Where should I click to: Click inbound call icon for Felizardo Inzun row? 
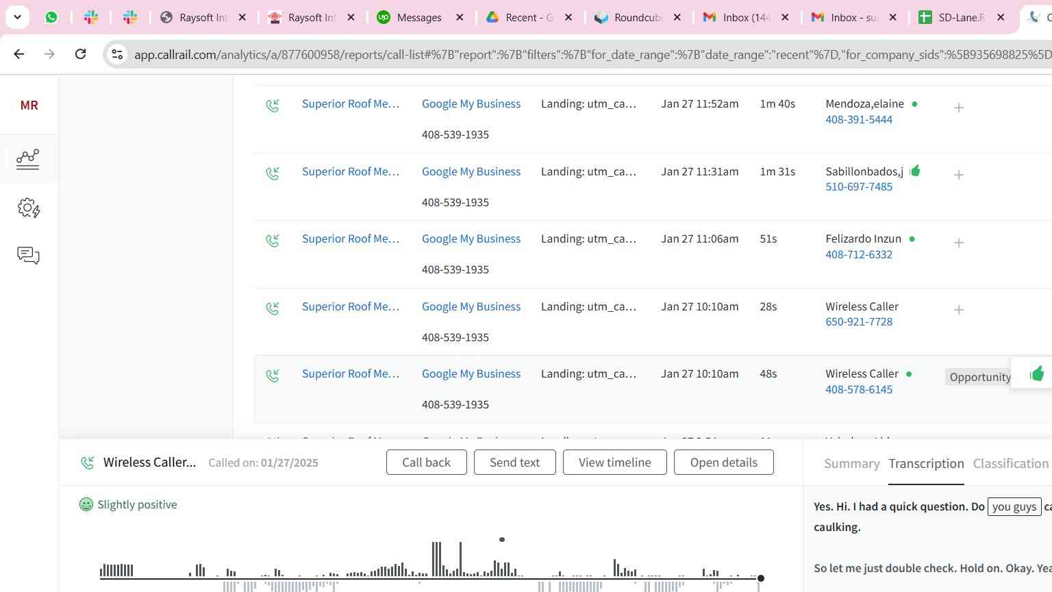pyautogui.click(x=273, y=241)
